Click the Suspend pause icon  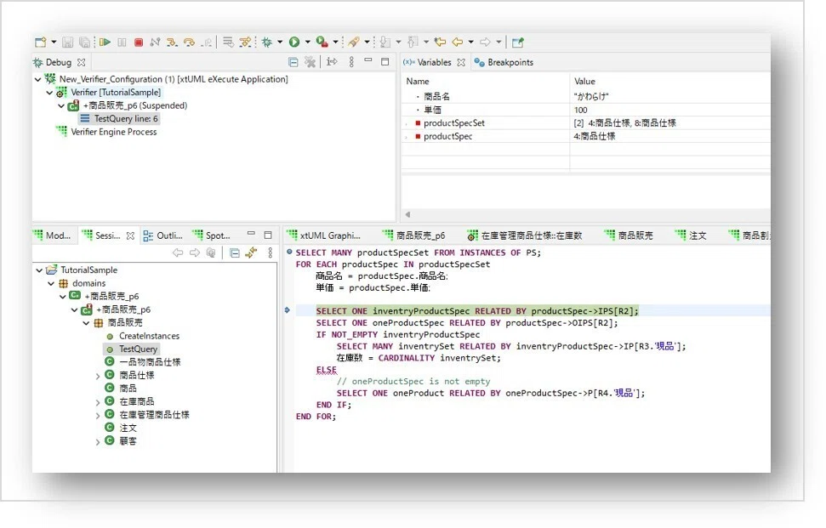click(122, 43)
